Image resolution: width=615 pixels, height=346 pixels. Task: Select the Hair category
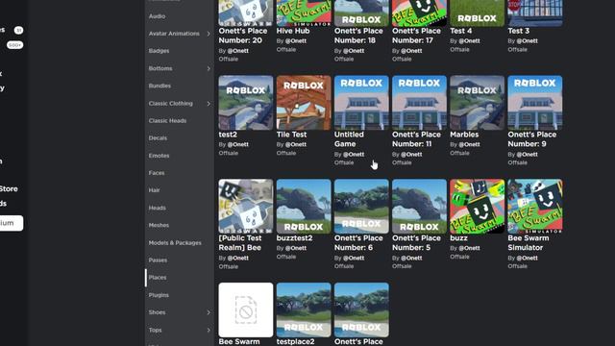click(x=154, y=190)
